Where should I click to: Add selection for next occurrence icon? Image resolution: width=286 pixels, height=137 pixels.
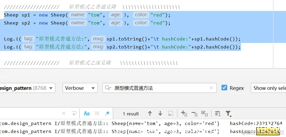[x=184, y=114]
